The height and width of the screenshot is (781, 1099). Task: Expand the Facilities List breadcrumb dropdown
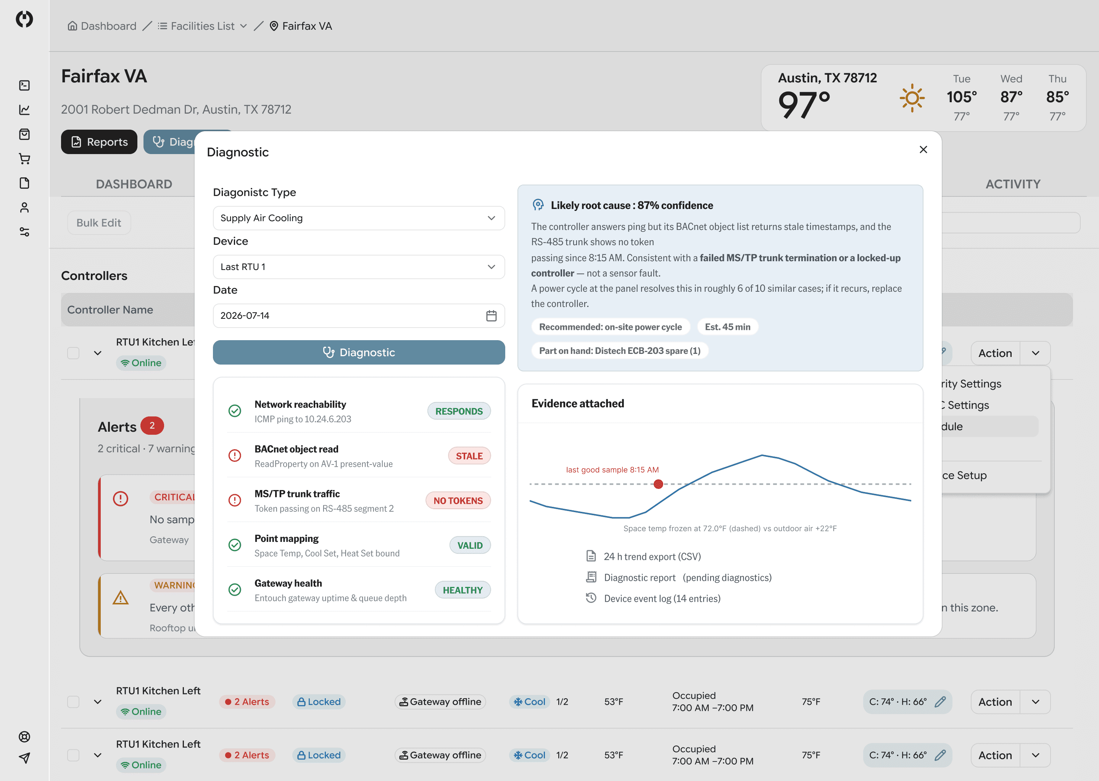[243, 26]
